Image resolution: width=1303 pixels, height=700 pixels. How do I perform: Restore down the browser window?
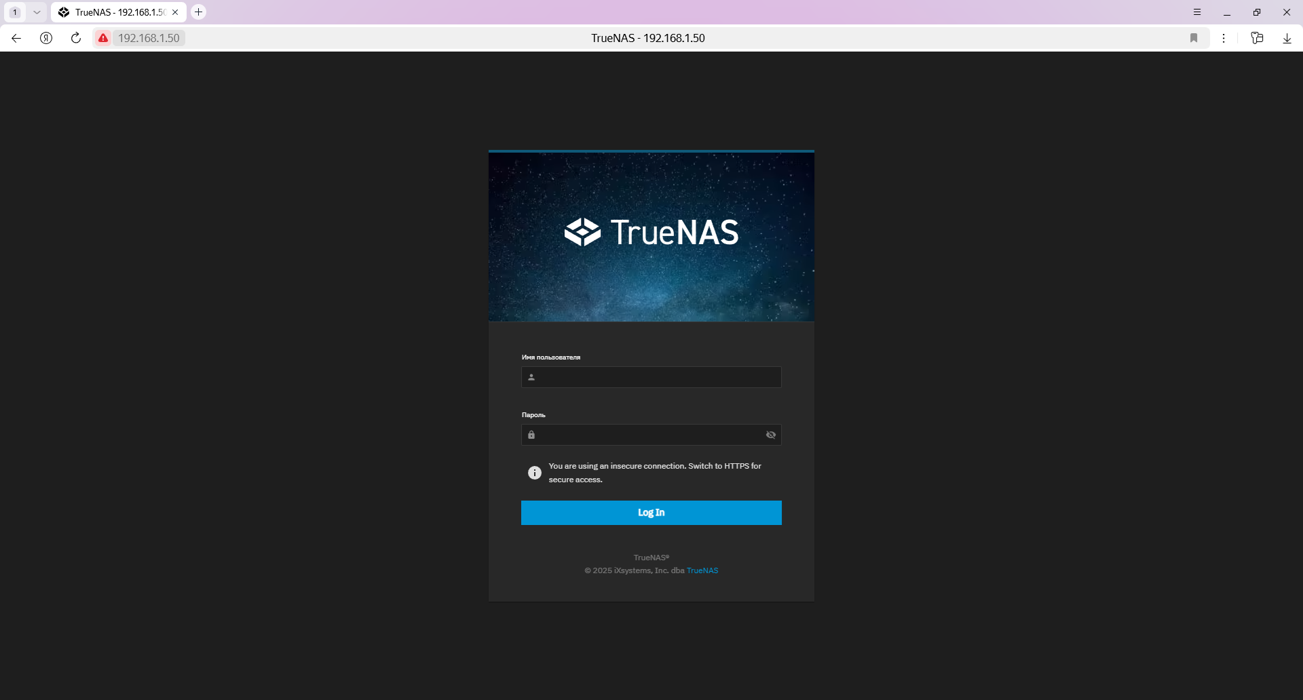point(1257,12)
